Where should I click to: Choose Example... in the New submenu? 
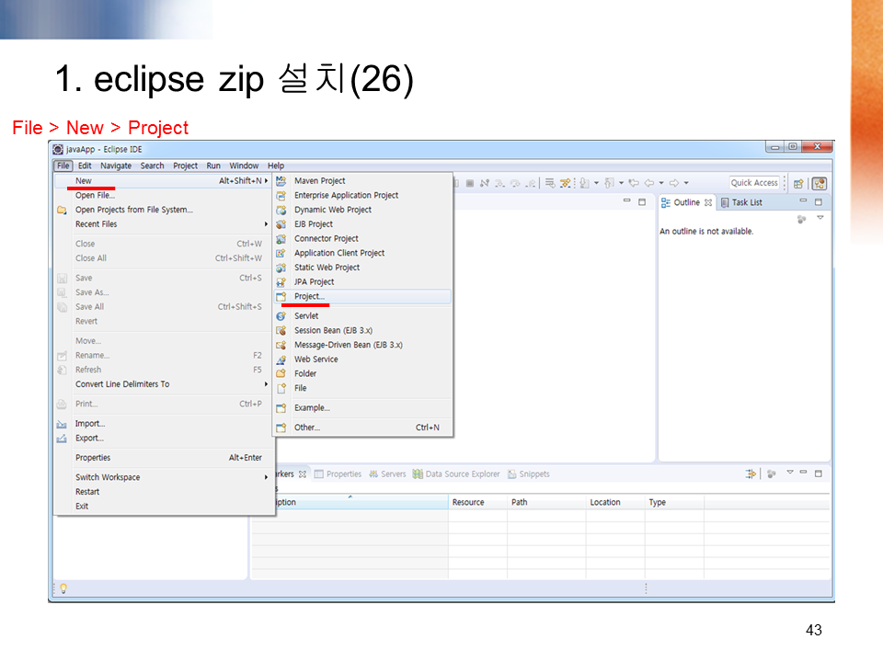click(x=362, y=407)
